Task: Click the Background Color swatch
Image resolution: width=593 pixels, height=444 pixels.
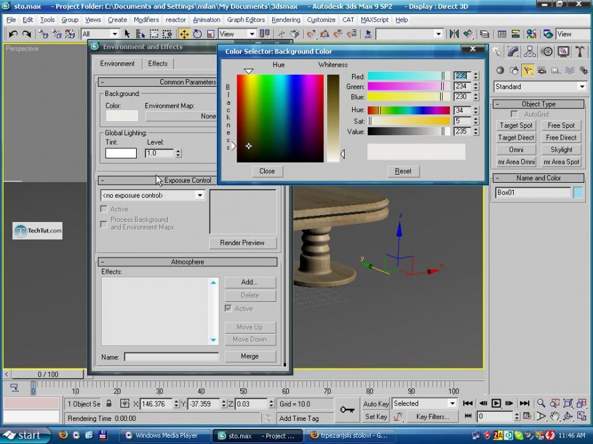Action: coord(122,115)
